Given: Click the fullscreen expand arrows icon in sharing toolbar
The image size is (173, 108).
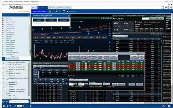Looking at the screenshot, I should pyautogui.click(x=64, y=11).
